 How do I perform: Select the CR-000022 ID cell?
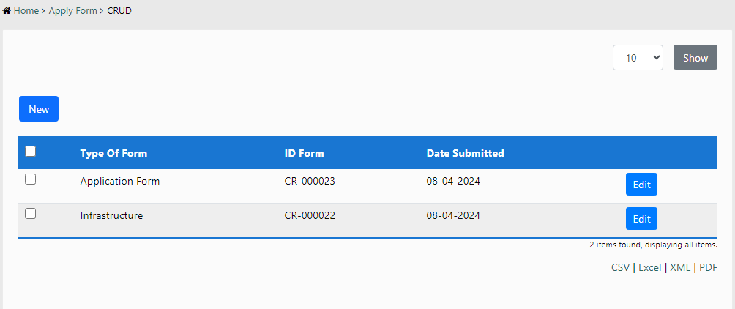(x=310, y=216)
